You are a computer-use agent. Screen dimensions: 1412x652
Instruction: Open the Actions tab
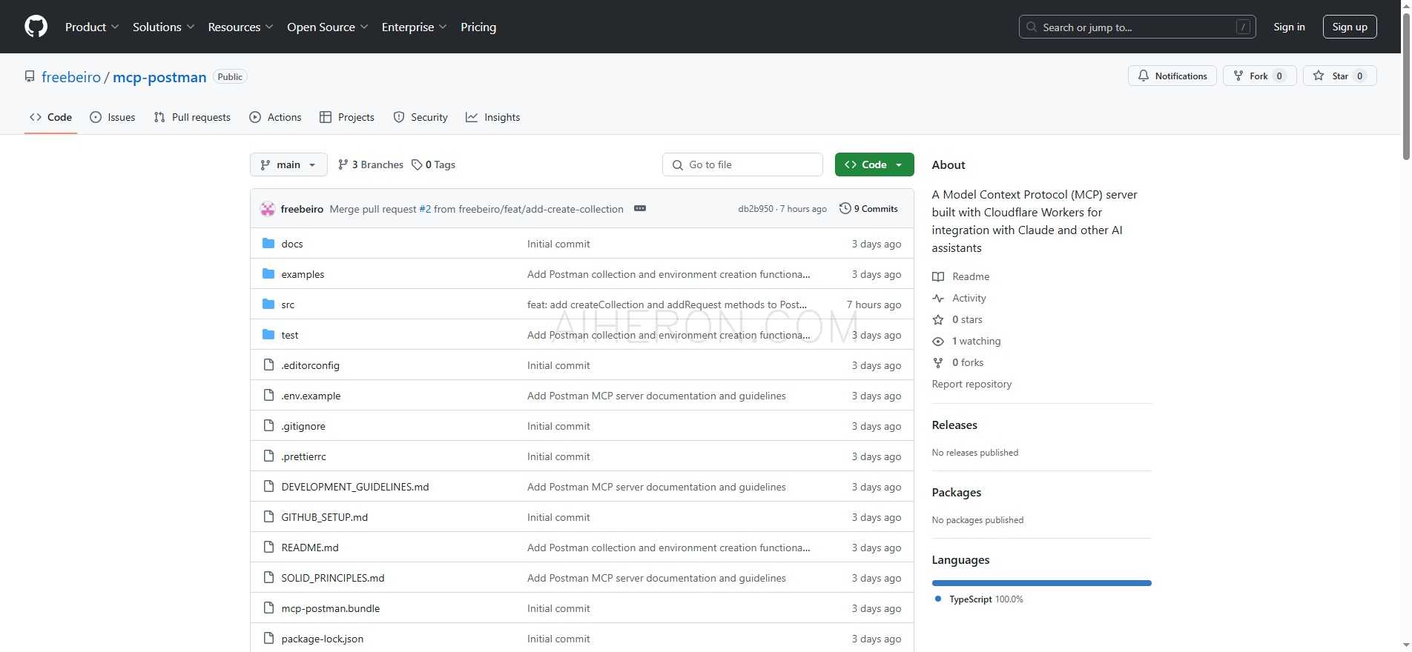(275, 117)
